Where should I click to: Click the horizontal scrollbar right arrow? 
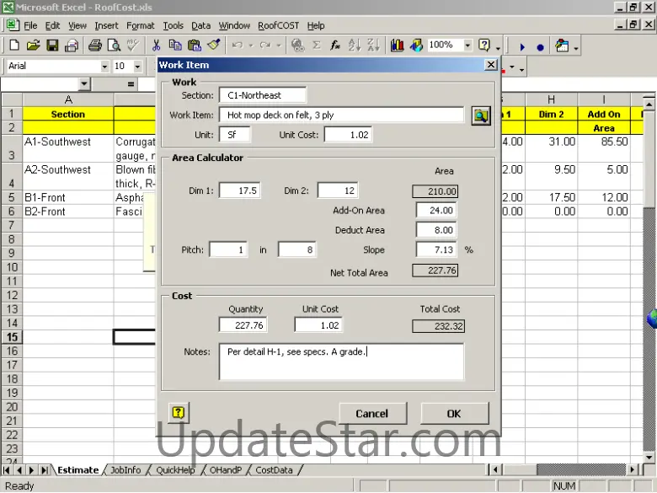[633, 470]
